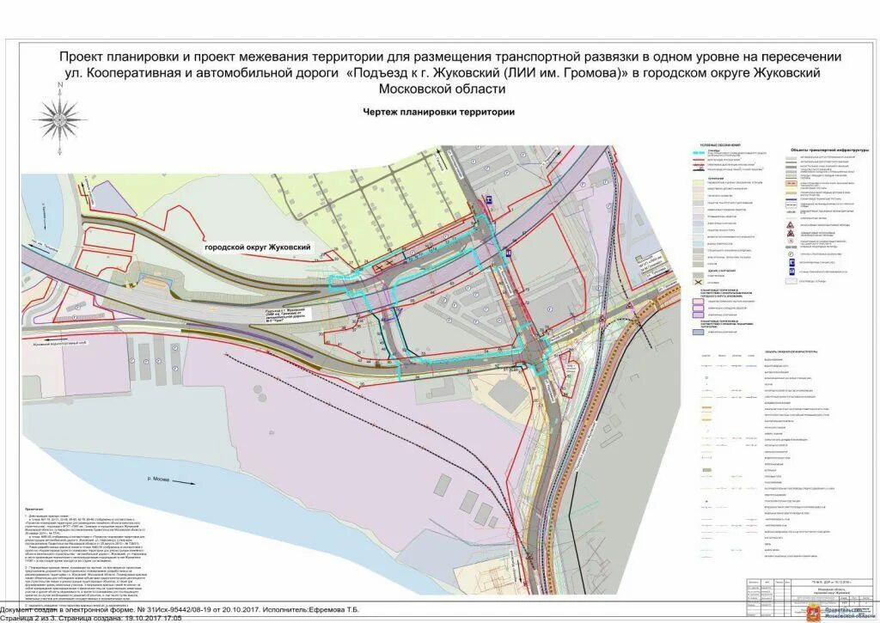Click the lower blue service icon in legend
Image resolution: width=880 pixels, height=623 pixels.
[x=791, y=271]
